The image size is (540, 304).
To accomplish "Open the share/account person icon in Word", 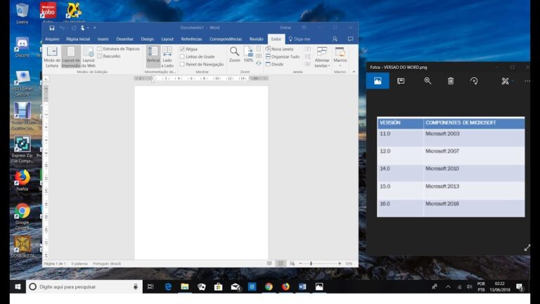I will pos(335,39).
